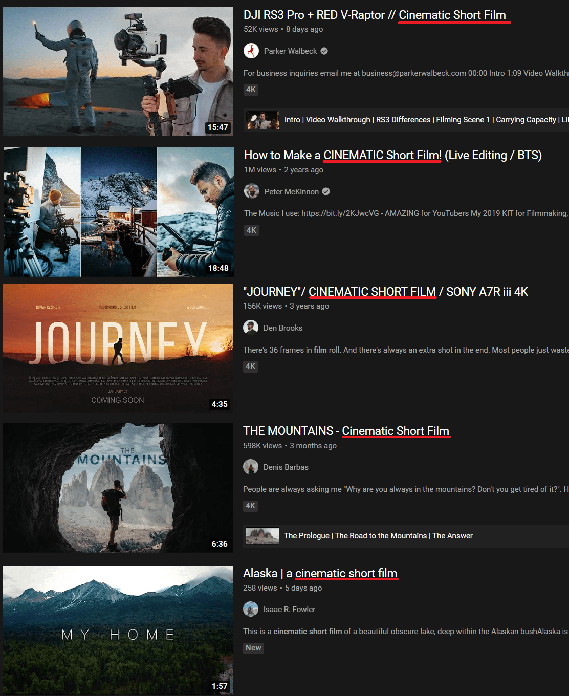The width and height of the screenshot is (569, 696).
Task: Go to the Peter McKinnon channel name
Action: (x=292, y=191)
